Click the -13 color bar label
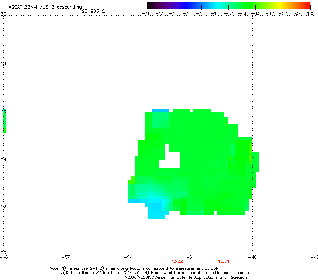Image resolution: width=318 pixels, height=280 pixels. [159, 14]
